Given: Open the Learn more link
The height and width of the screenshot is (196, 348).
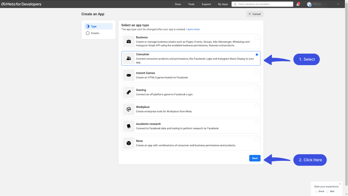Looking at the screenshot, I should [x=193, y=29].
